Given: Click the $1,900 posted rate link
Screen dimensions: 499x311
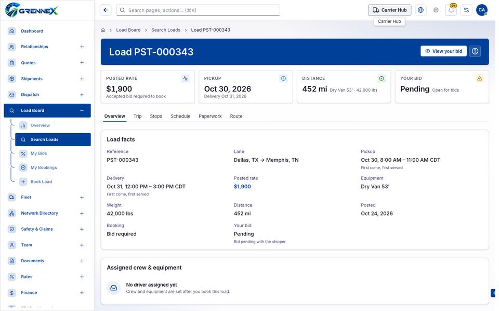Looking at the screenshot, I should [242, 187].
